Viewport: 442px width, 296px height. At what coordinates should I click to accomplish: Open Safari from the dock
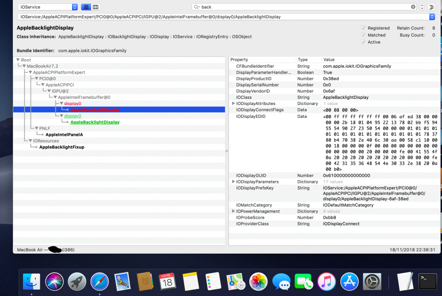click(x=99, y=281)
